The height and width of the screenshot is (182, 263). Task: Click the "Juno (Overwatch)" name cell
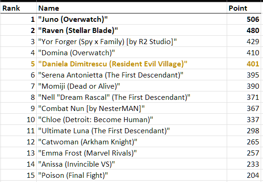tap(132, 19)
